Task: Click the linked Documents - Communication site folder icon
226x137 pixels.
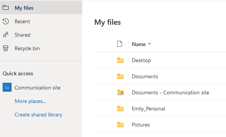Action: (121, 92)
